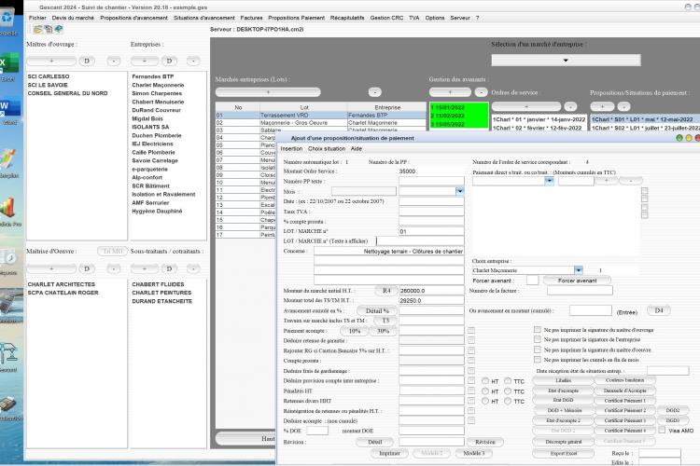Open the 'Sélection d'un marché d'entreprise' dropdown
The height and width of the screenshot is (466, 700).
click(566, 61)
